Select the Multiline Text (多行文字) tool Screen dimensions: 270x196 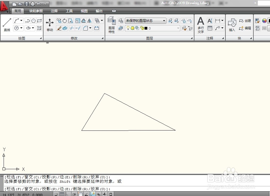pyautogui.click(x=200, y=25)
